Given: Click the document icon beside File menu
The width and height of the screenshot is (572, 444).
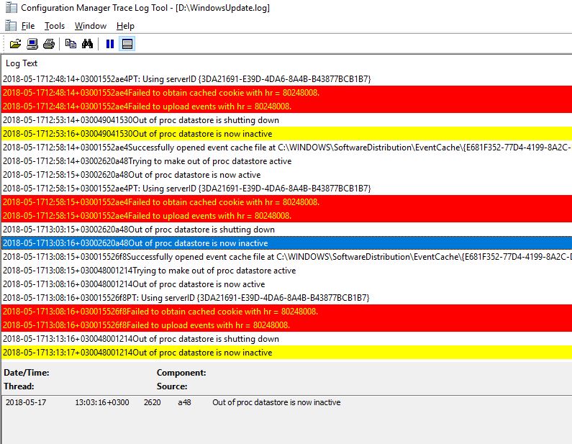Looking at the screenshot, I should 11,26.
